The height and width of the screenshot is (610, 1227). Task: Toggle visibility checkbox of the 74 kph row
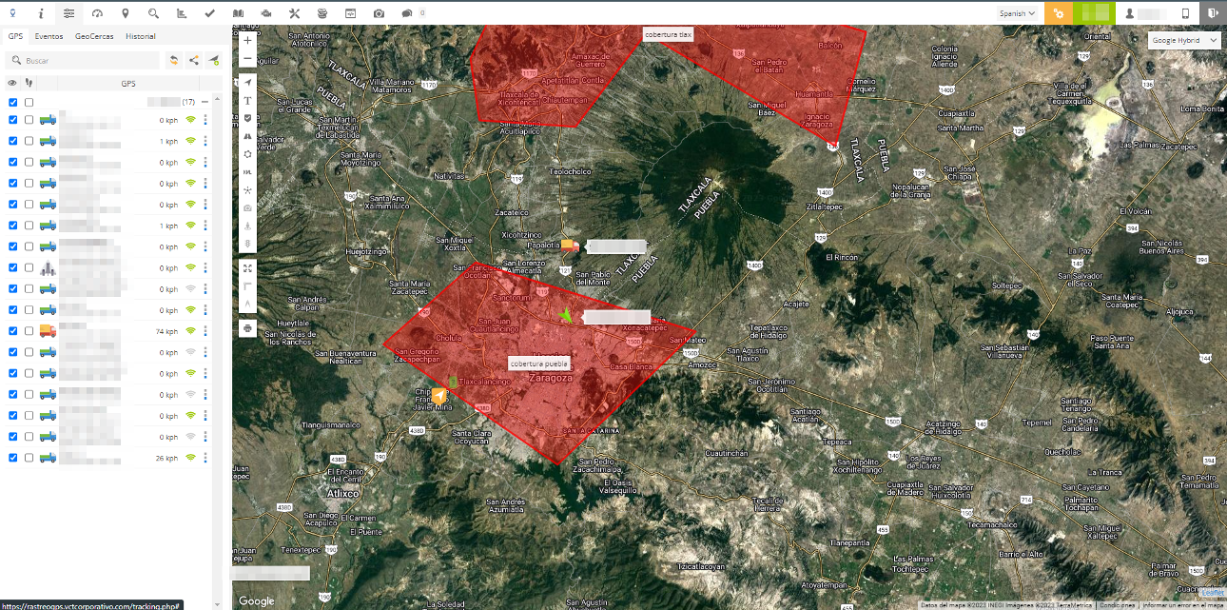[x=13, y=331]
